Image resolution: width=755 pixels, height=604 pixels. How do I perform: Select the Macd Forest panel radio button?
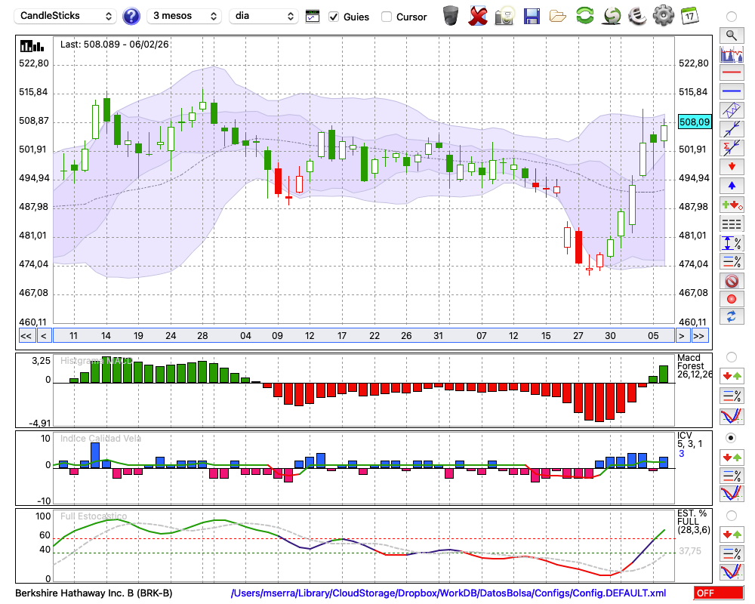731,356
